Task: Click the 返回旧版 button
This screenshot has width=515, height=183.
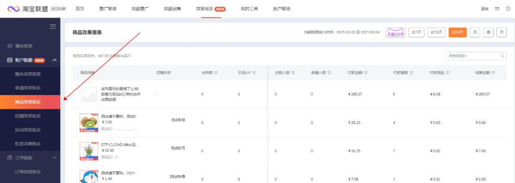Action: [59, 9]
